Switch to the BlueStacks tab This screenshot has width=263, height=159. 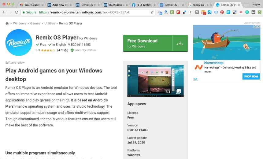(x=113, y=5)
